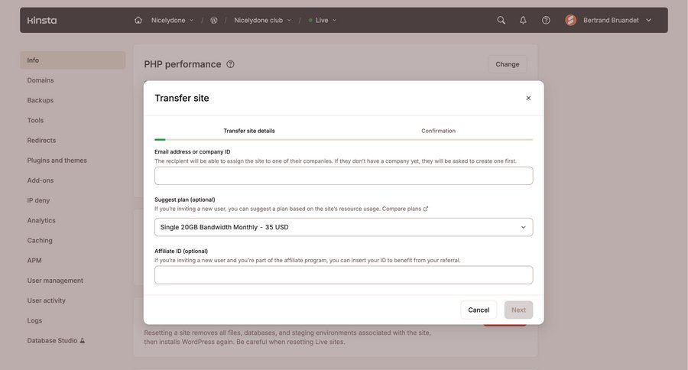Select the Transfer site details step
Screen dimensions: 688x370
249,131
